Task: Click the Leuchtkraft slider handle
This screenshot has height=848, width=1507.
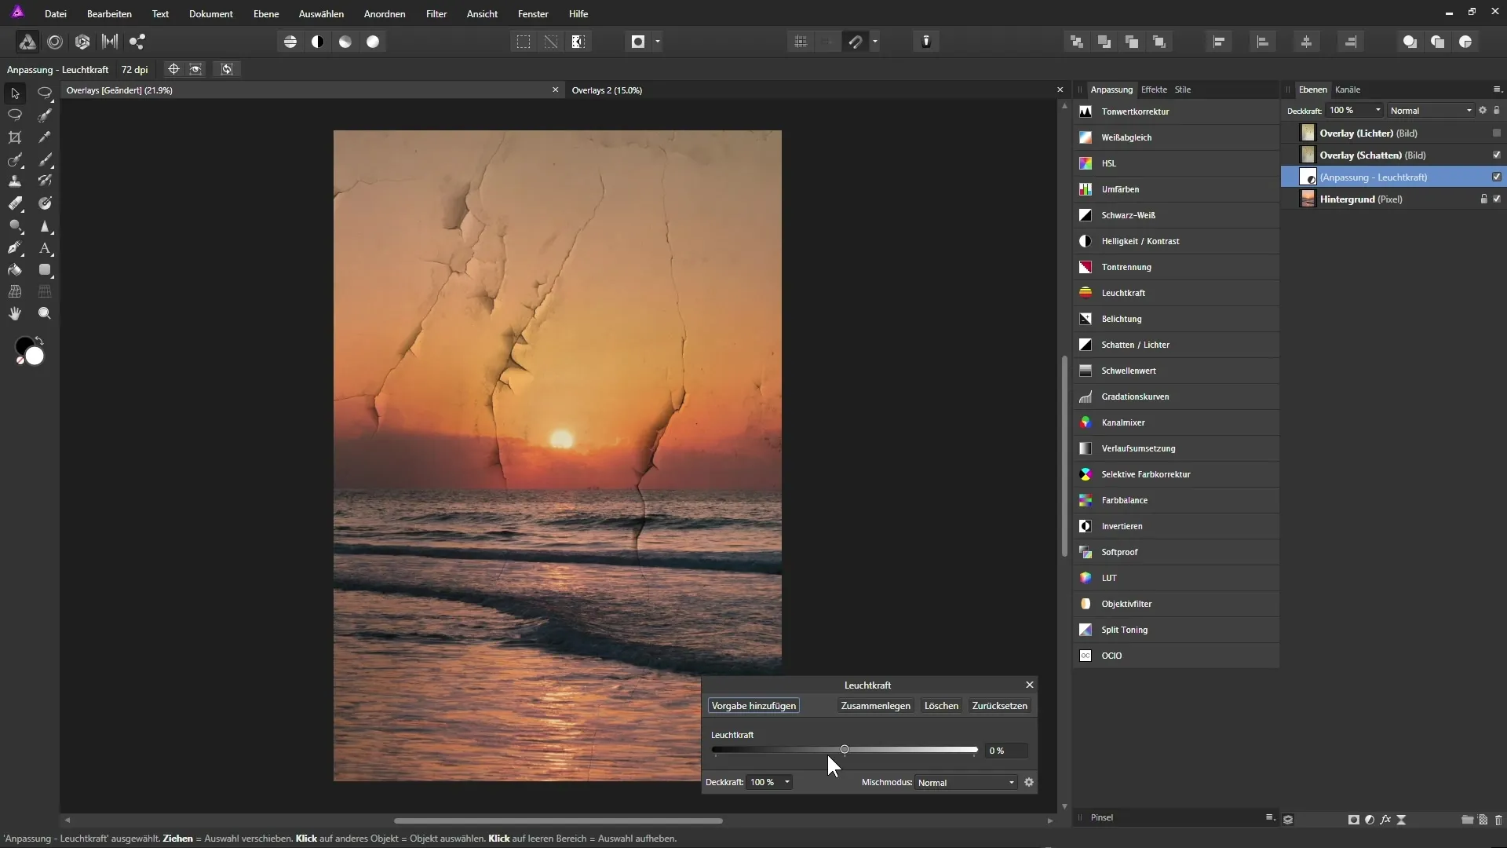Action: point(845,750)
